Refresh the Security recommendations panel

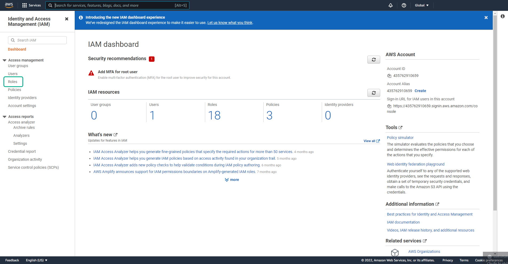[374, 60]
